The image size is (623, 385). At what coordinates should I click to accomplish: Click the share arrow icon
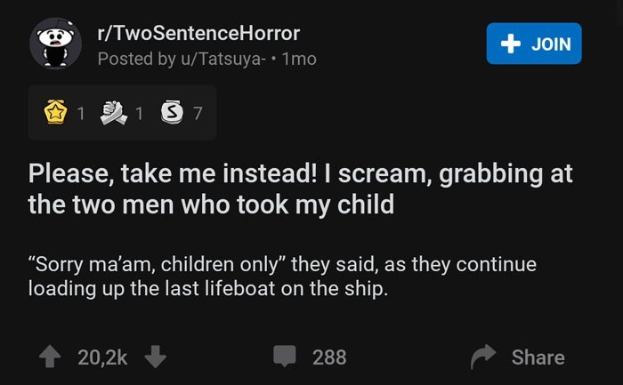point(483,357)
